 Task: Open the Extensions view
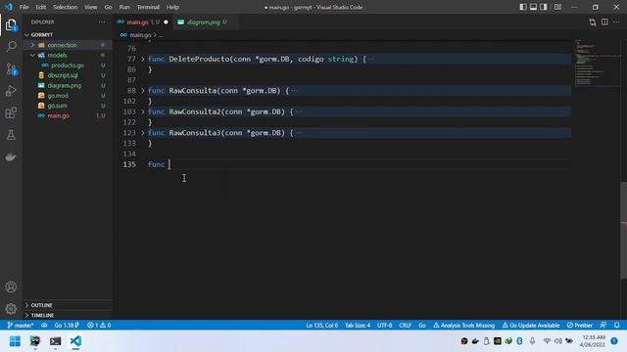[11, 113]
